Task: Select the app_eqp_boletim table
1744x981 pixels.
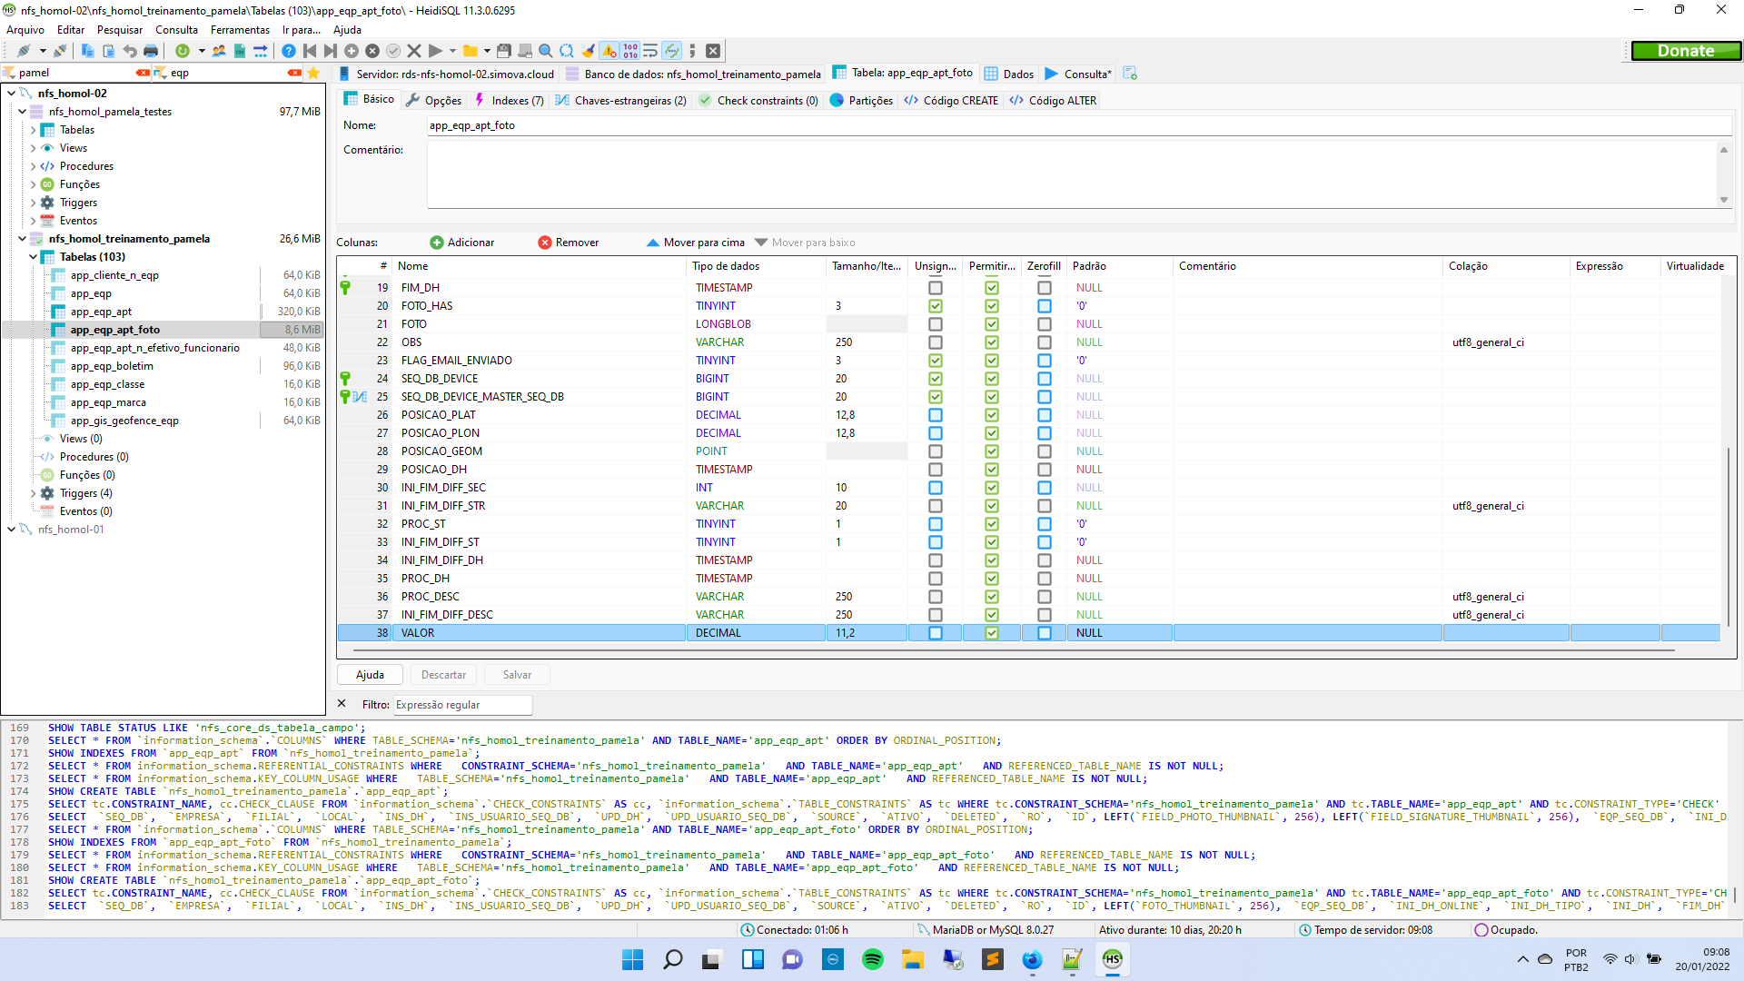Action: point(112,366)
